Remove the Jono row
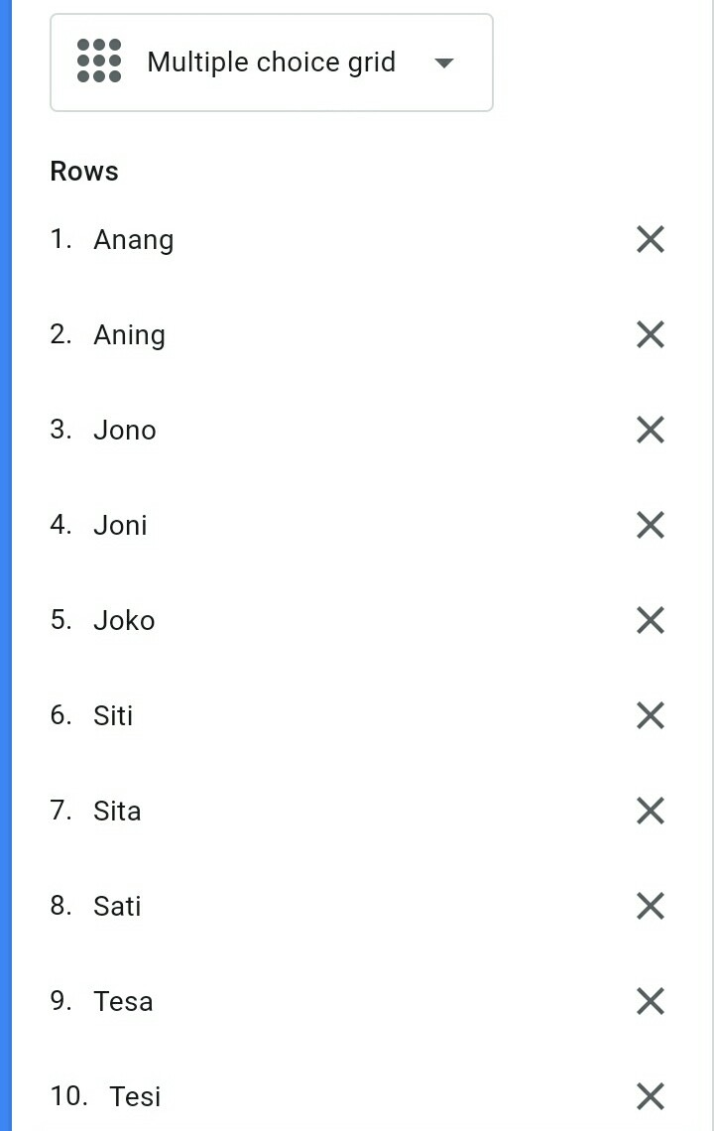 [x=650, y=430]
